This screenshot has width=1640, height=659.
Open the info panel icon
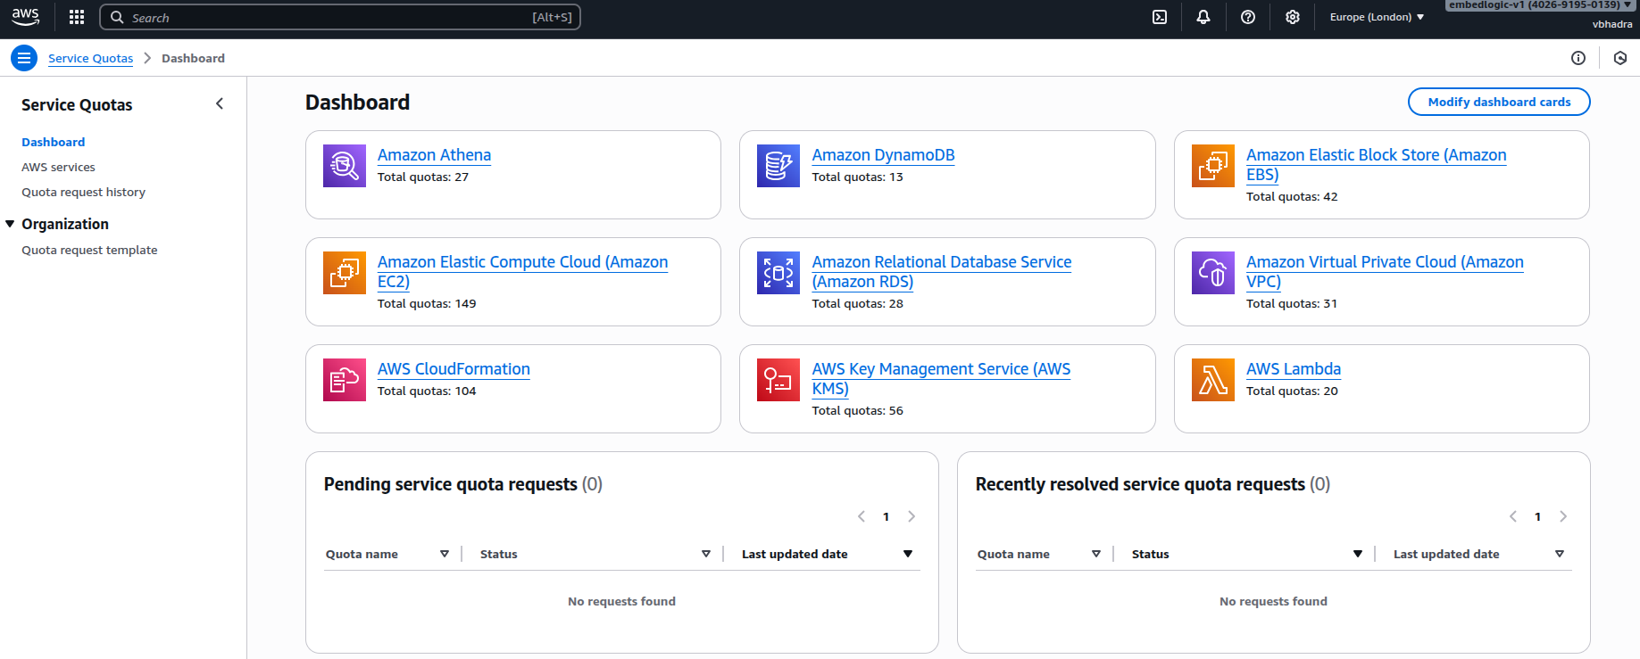click(1578, 58)
